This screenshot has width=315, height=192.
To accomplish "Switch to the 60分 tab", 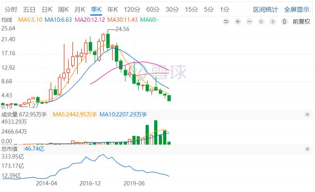I will pyautogui.click(x=153, y=9).
